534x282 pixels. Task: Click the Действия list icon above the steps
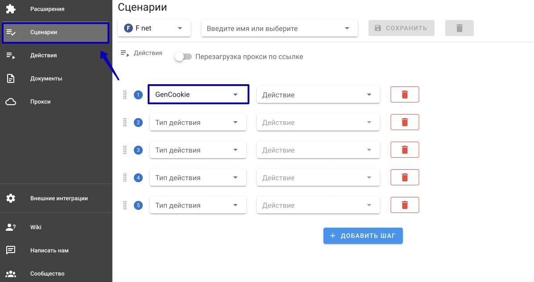pyautogui.click(x=125, y=53)
